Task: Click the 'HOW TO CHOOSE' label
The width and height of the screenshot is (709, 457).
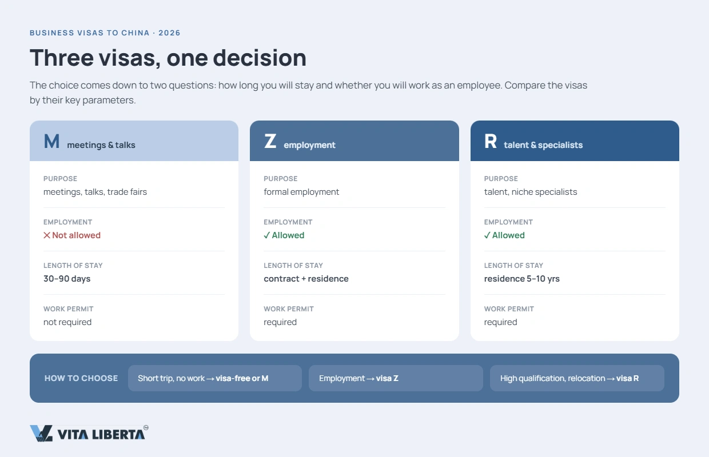Action: [x=81, y=378]
